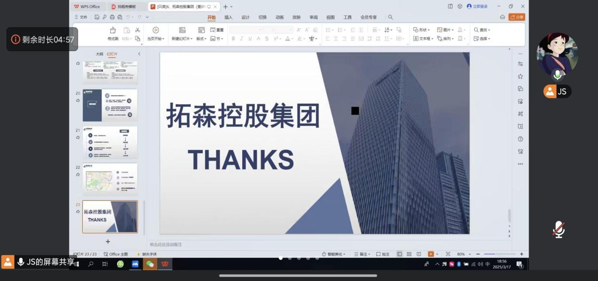598x281 pixels.
Task: Start slideshow with 当页开始 play icon
Action: [156, 30]
